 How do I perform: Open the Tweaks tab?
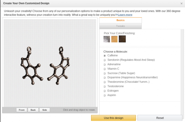pyautogui.click(x=121, y=26)
